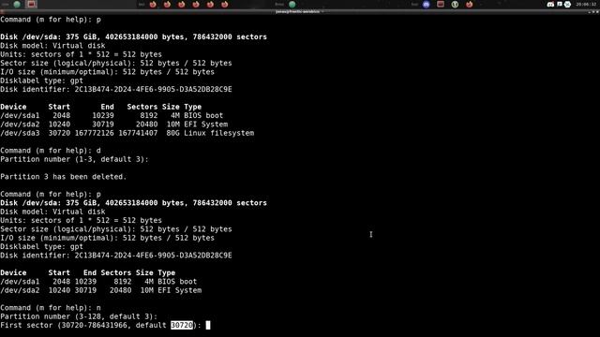Click the 'Command (m for help): n' line

(51, 308)
